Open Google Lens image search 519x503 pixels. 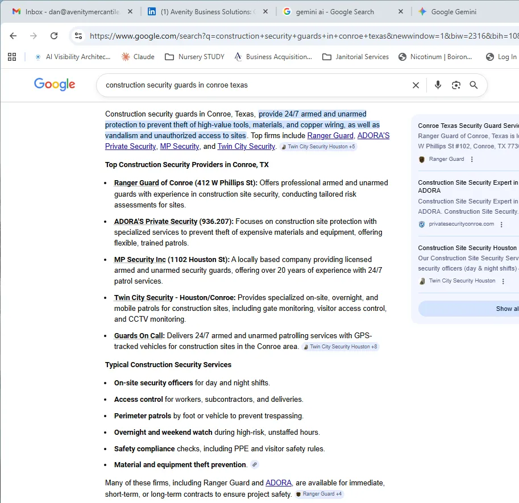click(456, 85)
